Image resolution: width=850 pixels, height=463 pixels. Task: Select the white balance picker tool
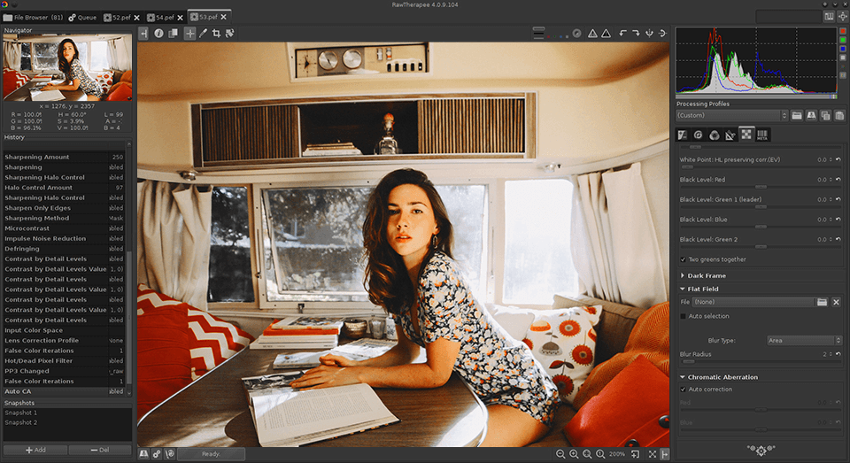pos(204,33)
